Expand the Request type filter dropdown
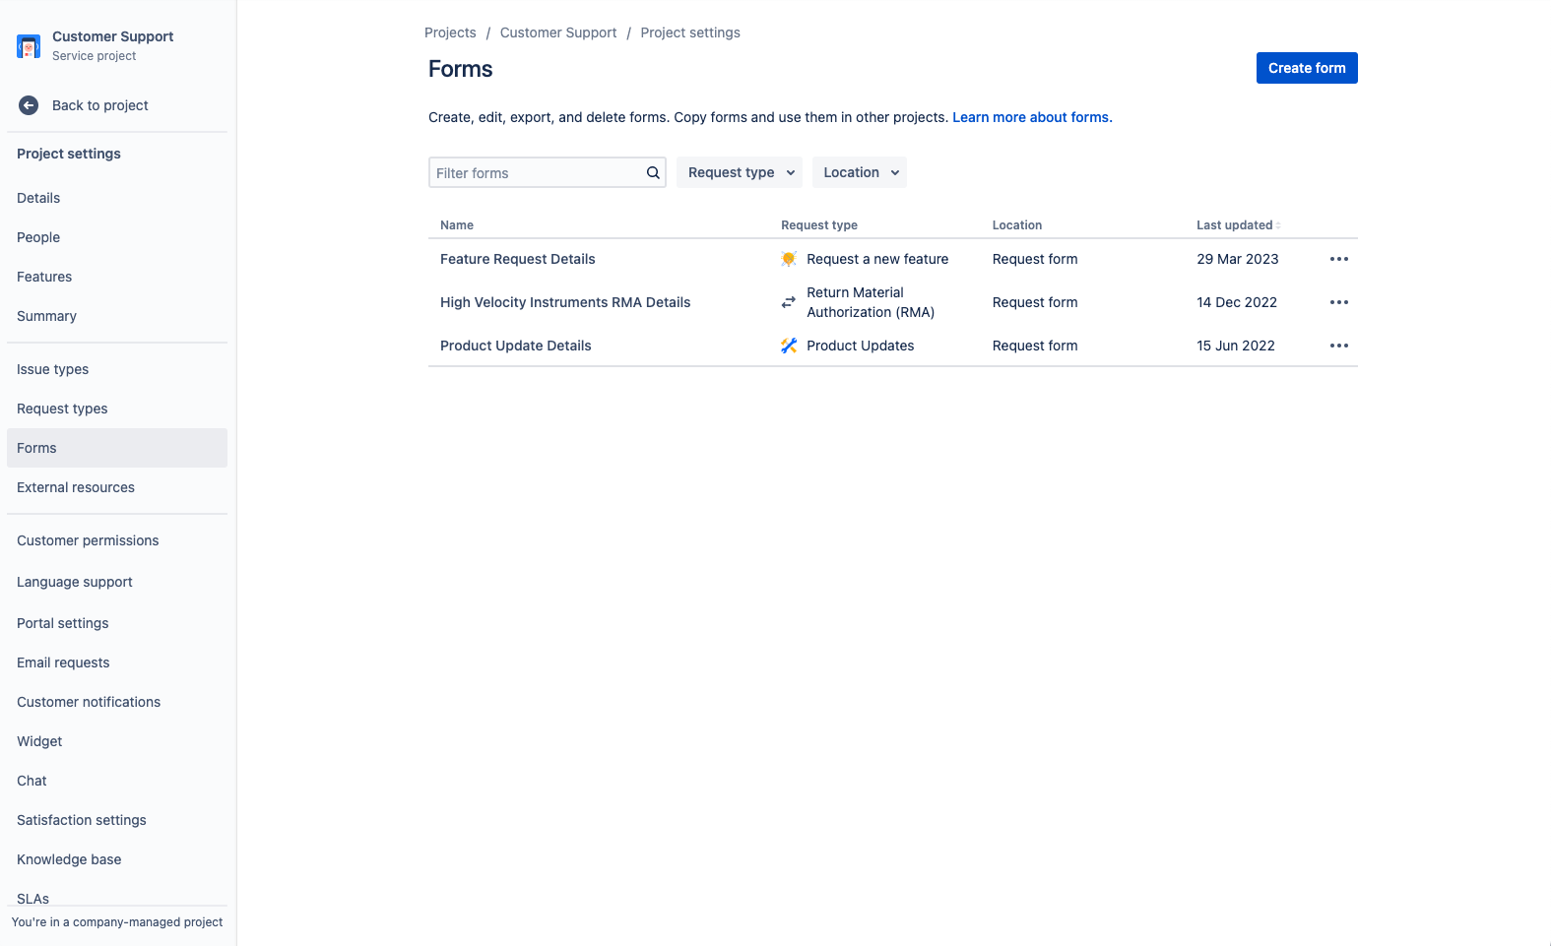 pos(740,172)
